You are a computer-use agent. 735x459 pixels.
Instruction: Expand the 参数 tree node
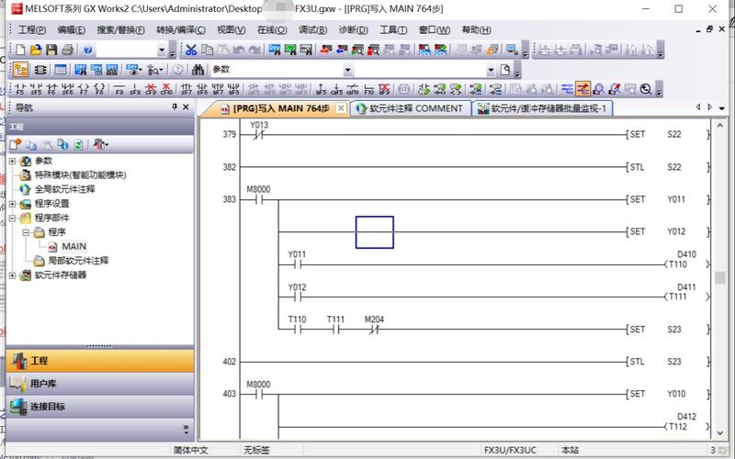click(13, 162)
